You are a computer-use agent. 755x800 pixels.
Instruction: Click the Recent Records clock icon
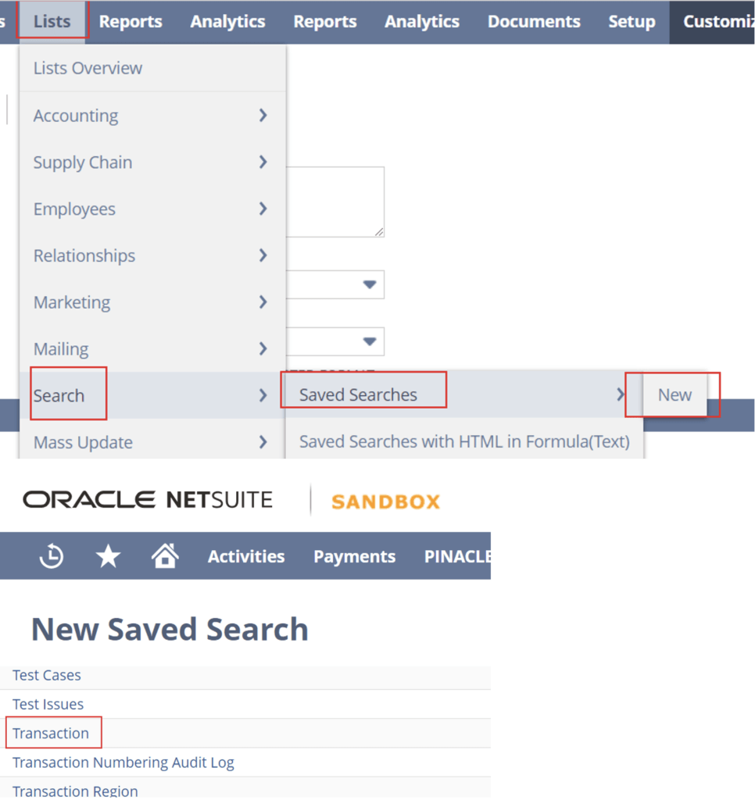[x=52, y=556]
